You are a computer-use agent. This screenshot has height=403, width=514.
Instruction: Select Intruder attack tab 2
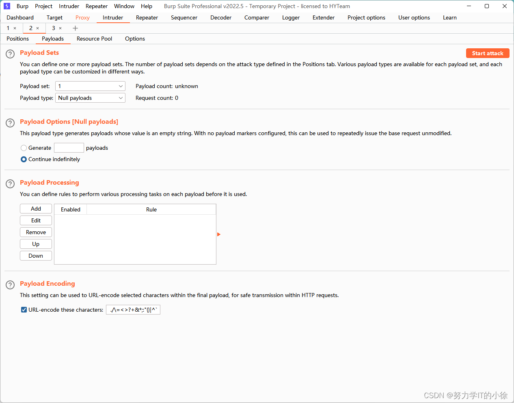(x=30, y=28)
